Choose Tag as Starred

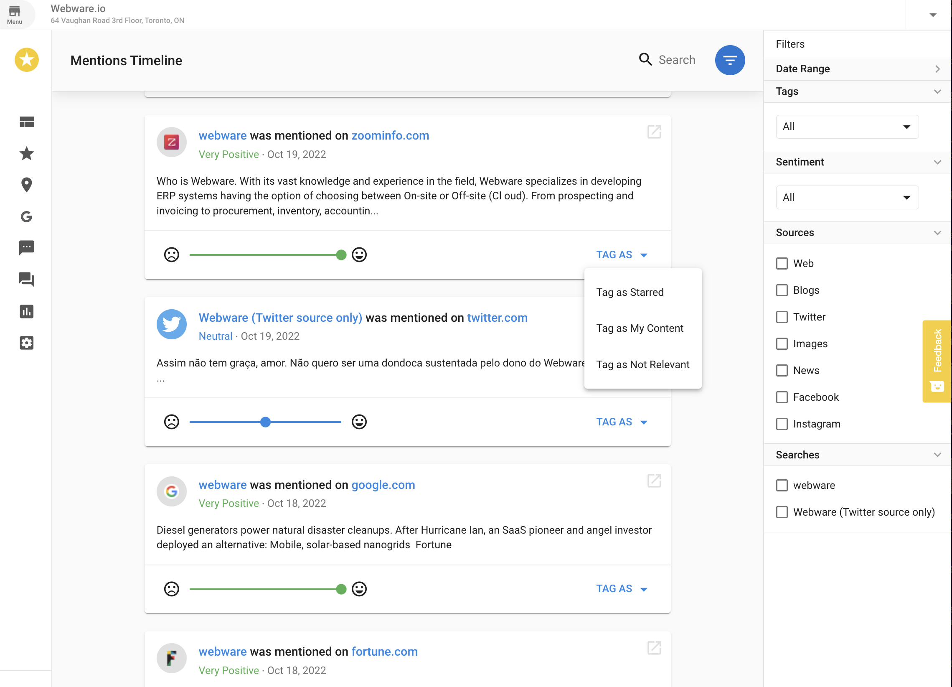642,292
